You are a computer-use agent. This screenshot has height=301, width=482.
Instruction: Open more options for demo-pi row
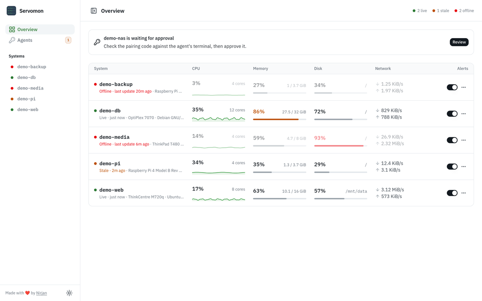click(464, 166)
